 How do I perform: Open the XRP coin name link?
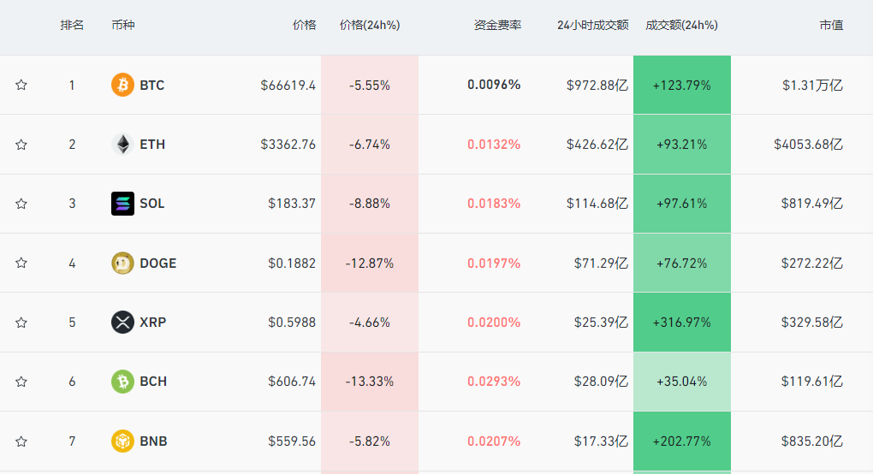coord(153,322)
